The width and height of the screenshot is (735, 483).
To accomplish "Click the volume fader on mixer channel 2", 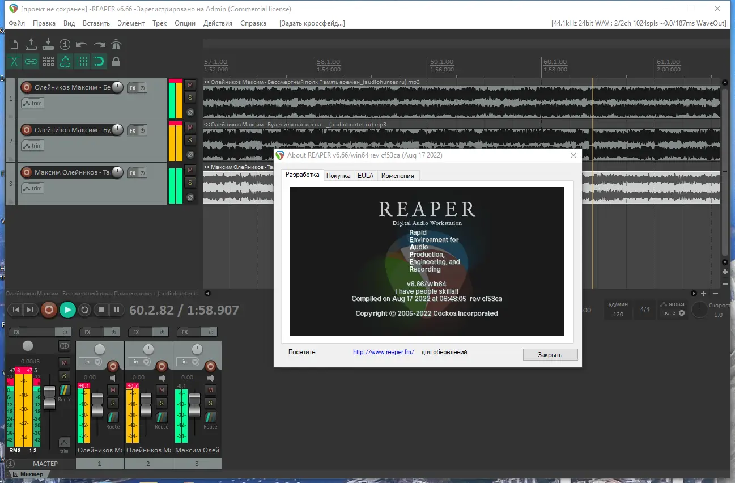I will pos(146,405).
